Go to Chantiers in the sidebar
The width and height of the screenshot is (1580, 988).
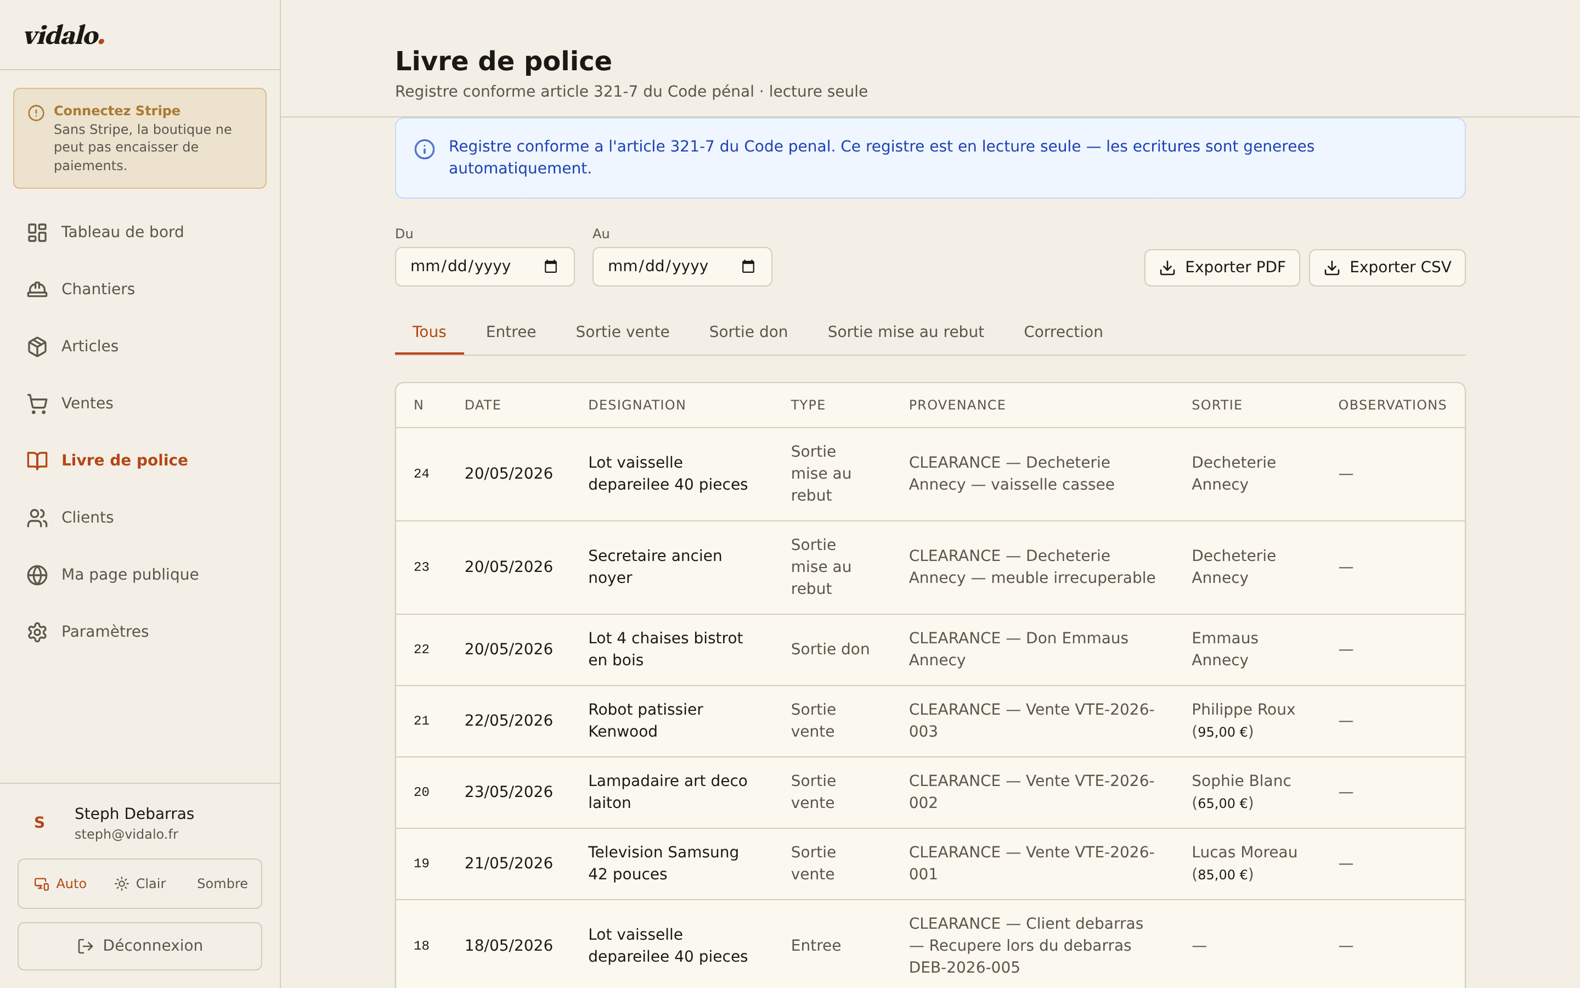point(140,289)
